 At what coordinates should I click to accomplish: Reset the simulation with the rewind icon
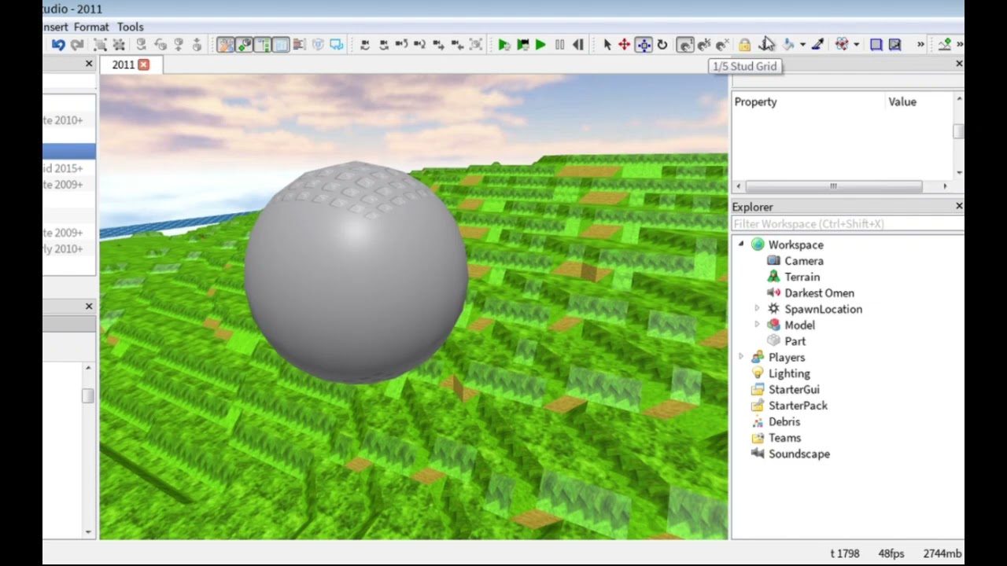578,45
